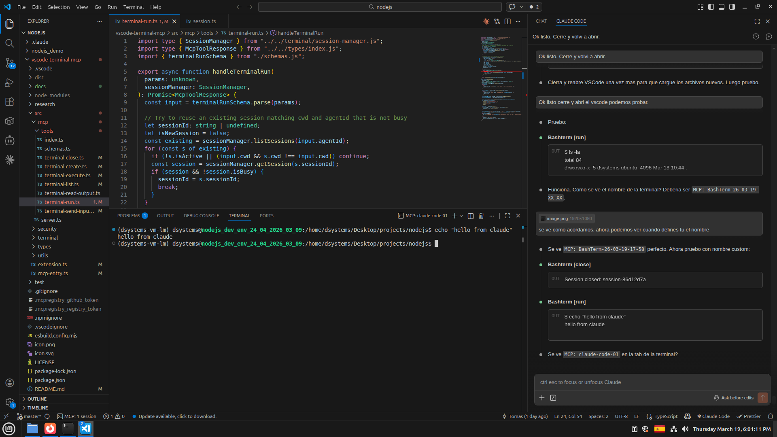Switch to the session.ts tab

pyautogui.click(x=204, y=21)
